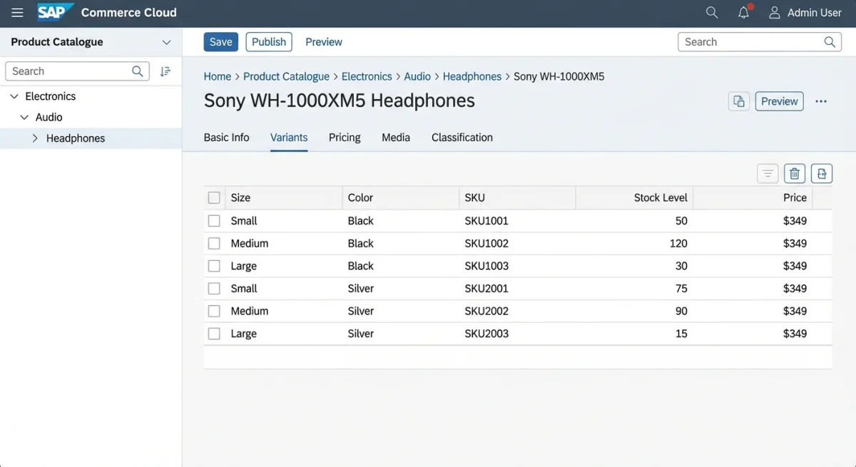856x467 pixels.
Task: Export variants via the export icon
Action: [x=821, y=173]
